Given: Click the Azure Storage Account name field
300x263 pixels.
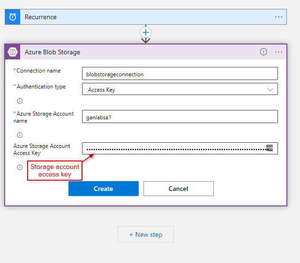Looking at the screenshot, I should click(x=180, y=117).
